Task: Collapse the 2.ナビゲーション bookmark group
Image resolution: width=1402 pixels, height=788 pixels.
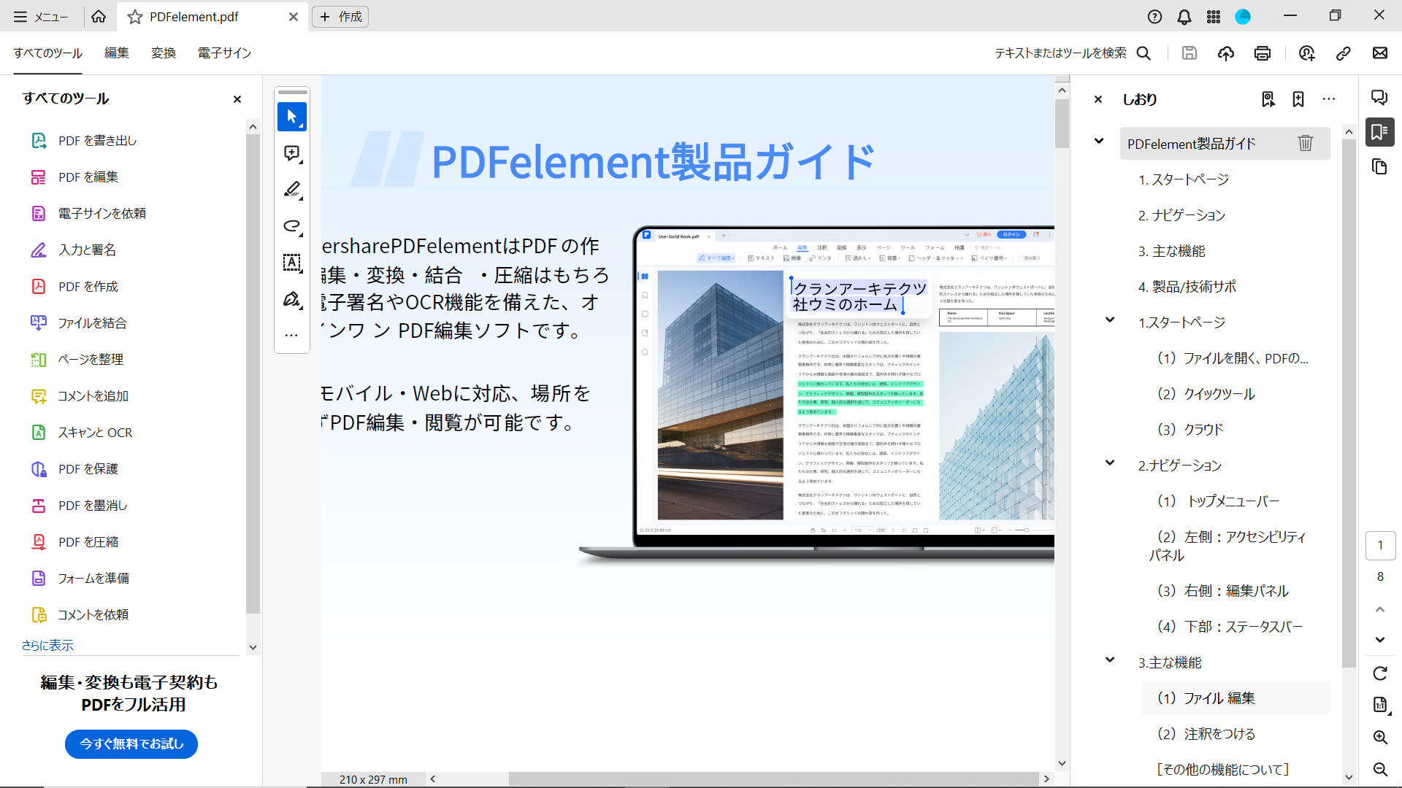Action: 1110,463
